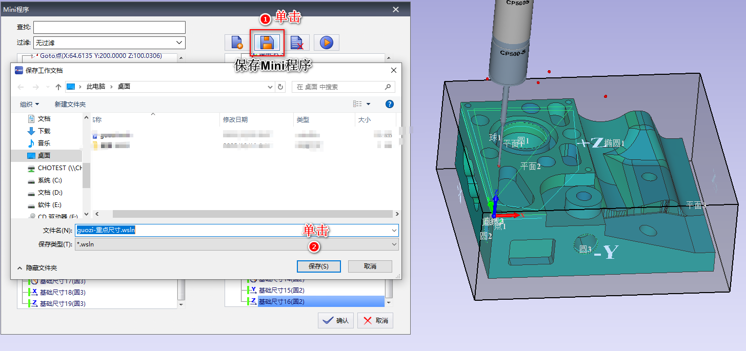The image size is (746, 351).
Task: Open the view options dropdown arrow
Action: pyautogui.click(x=368, y=104)
